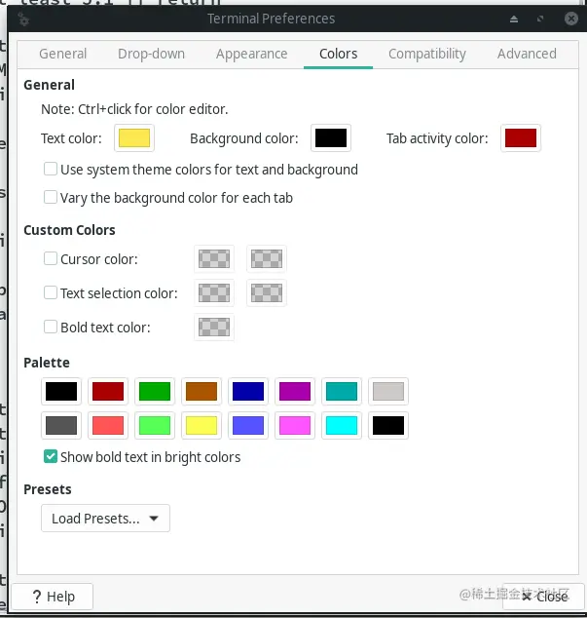Click the Help button
Viewport: 587px width, 618px height.
click(53, 597)
